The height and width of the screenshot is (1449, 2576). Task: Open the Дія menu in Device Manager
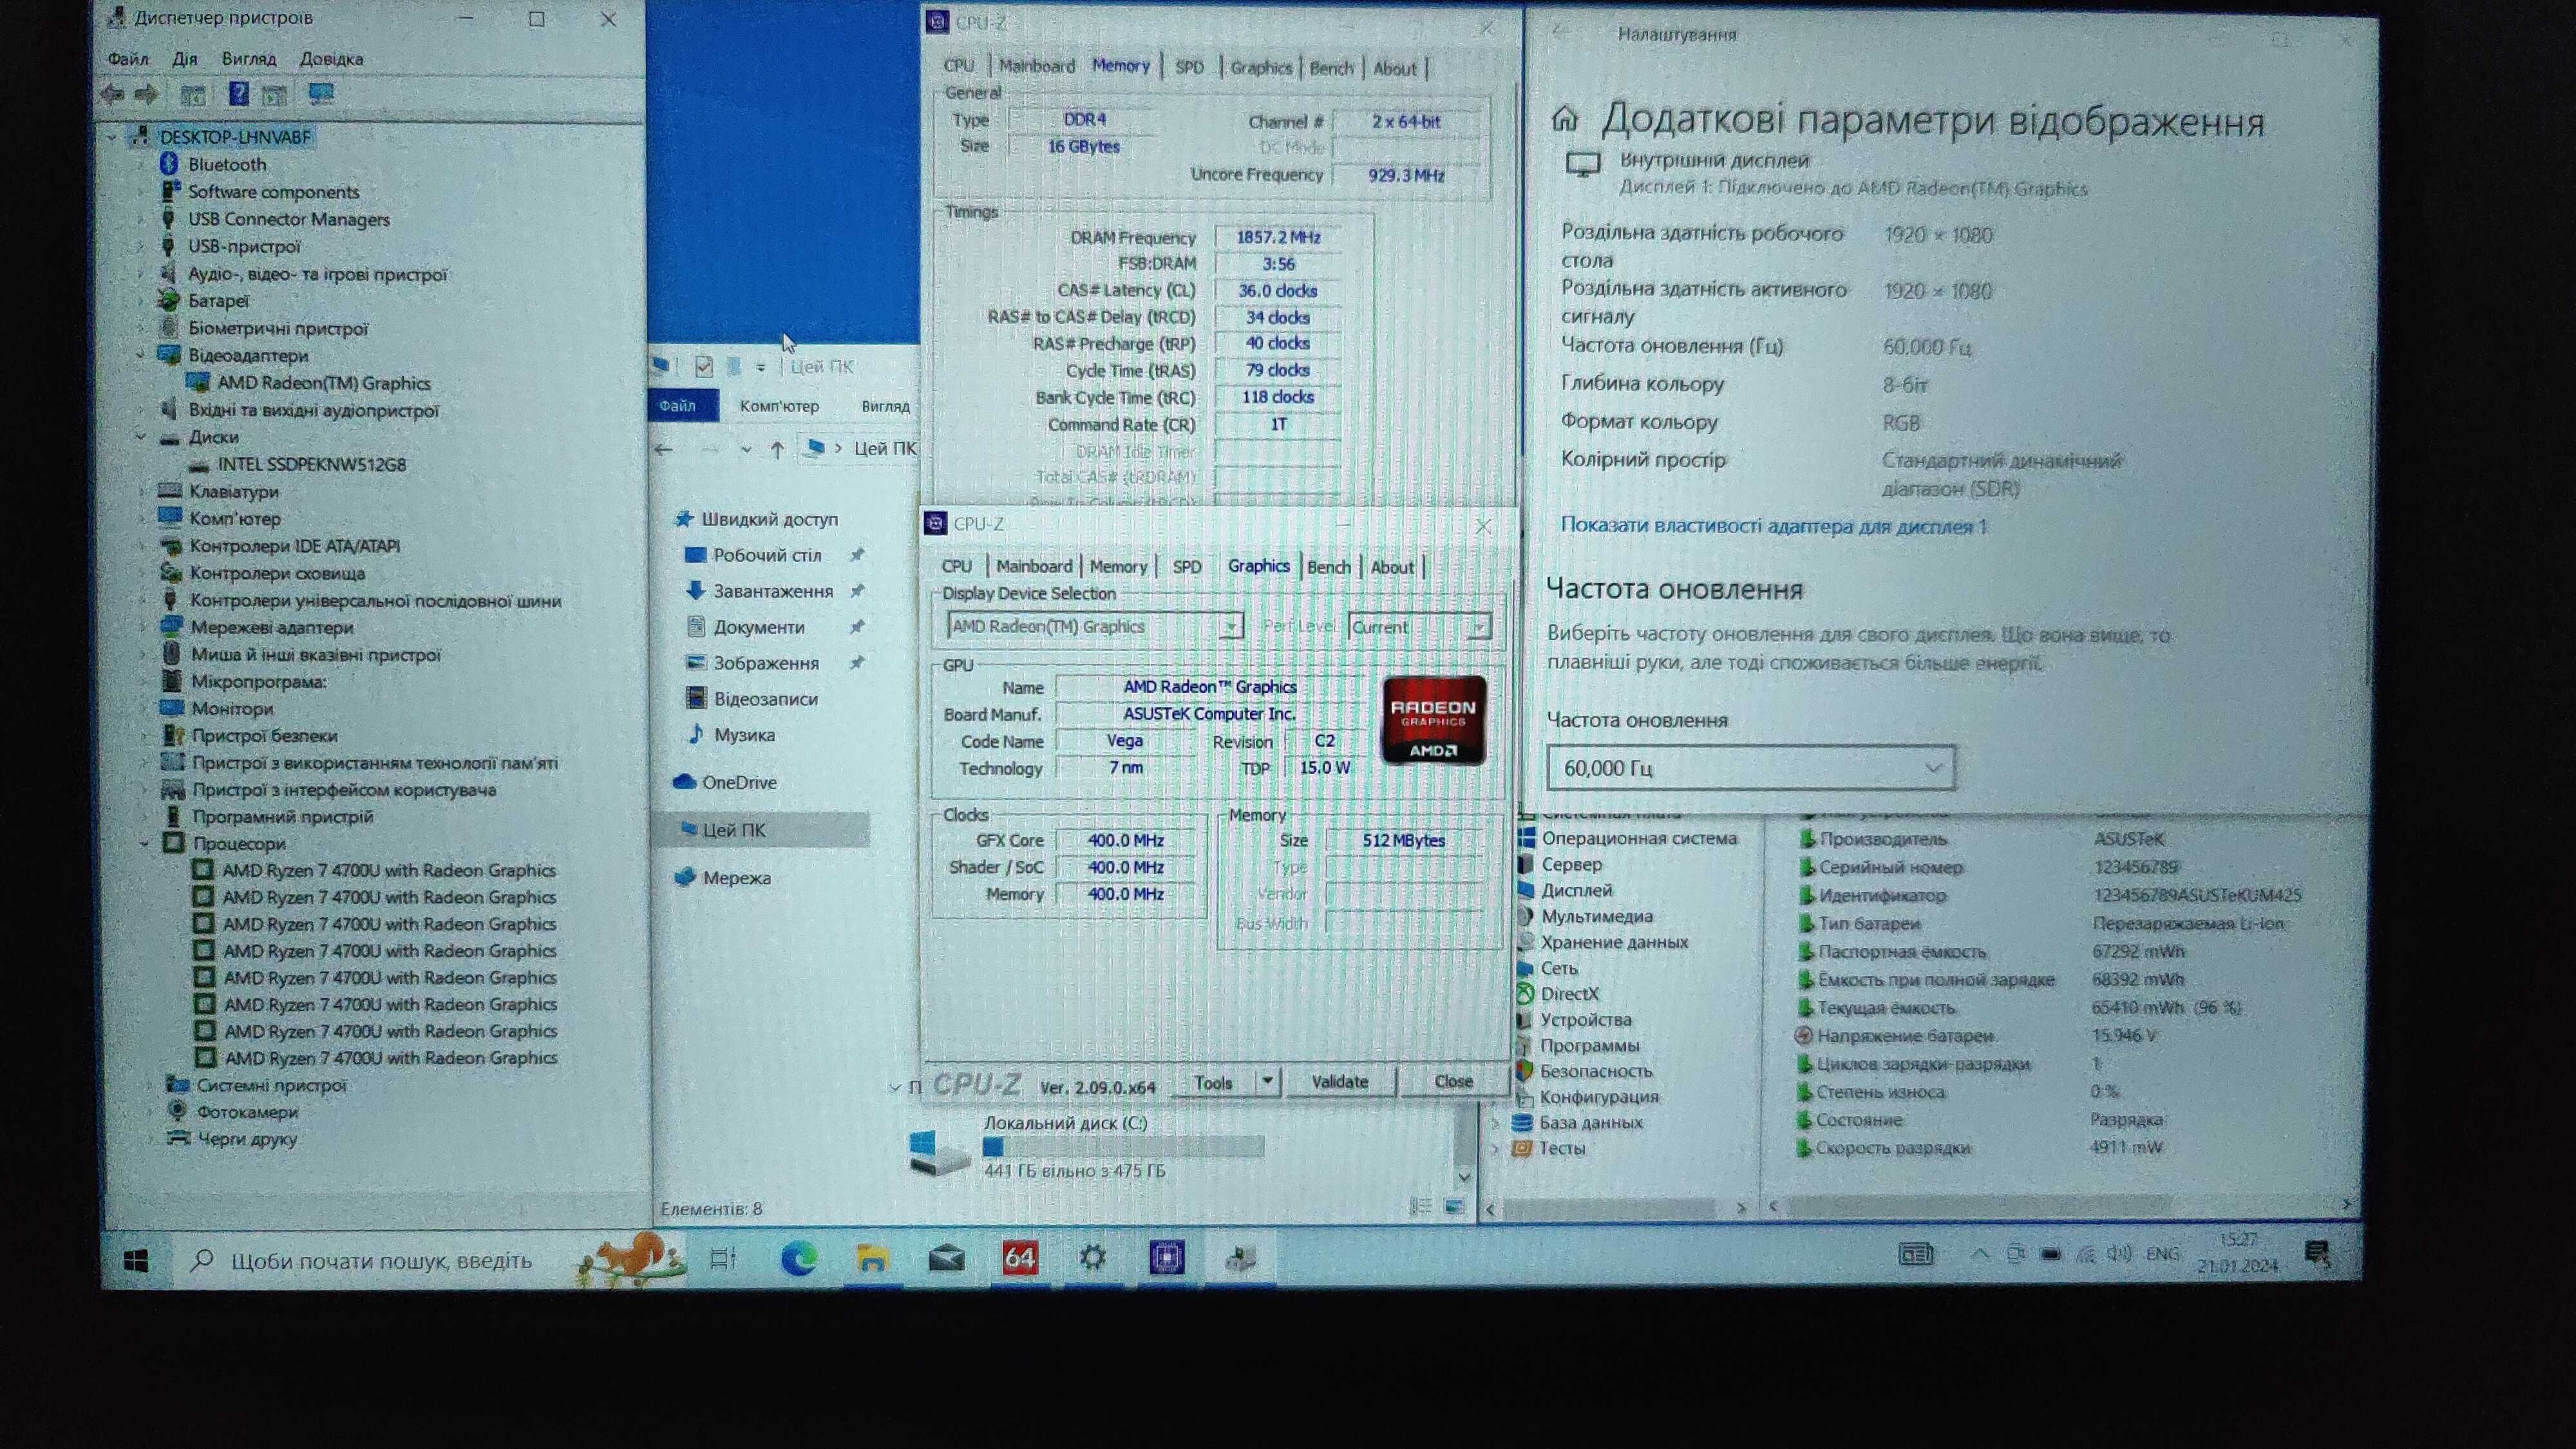(185, 59)
